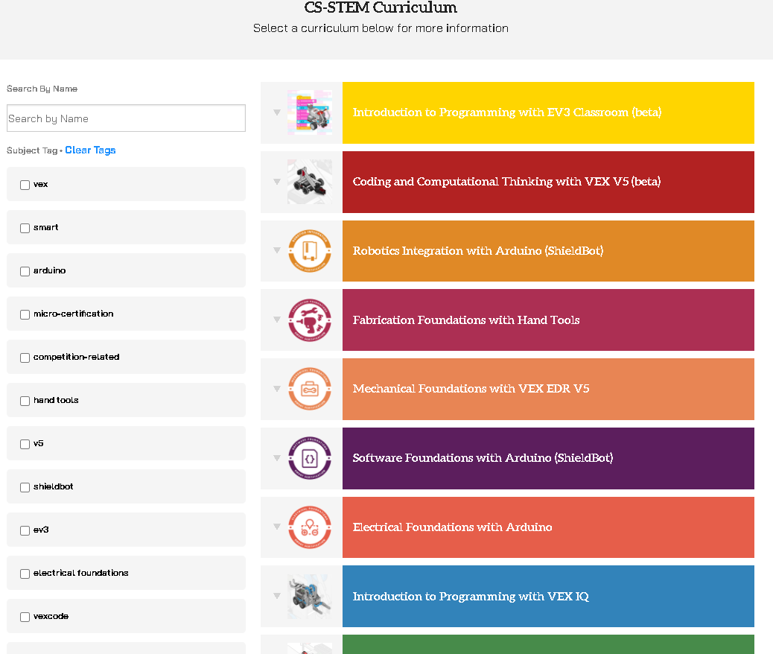Click the VEX V5 robot thumbnail
773x654 pixels.
[310, 182]
